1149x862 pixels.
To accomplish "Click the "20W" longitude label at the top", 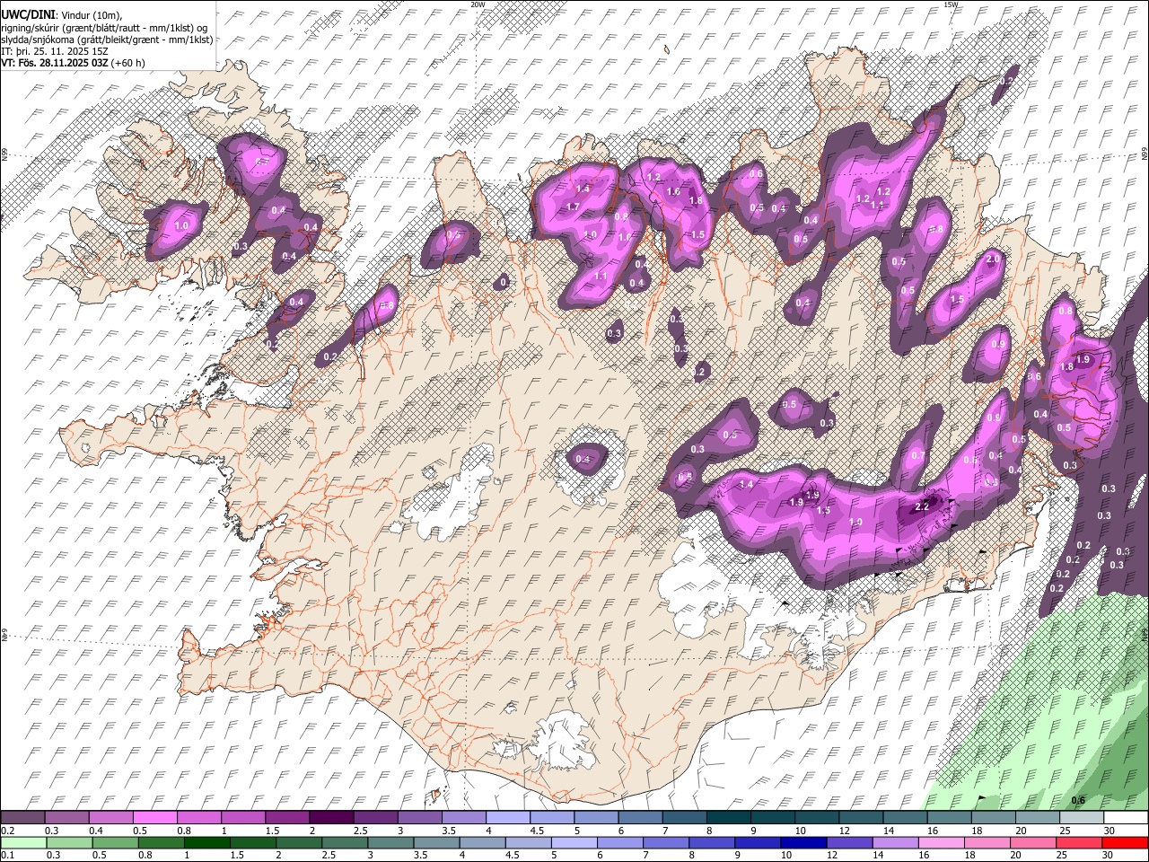I will [478, 4].
